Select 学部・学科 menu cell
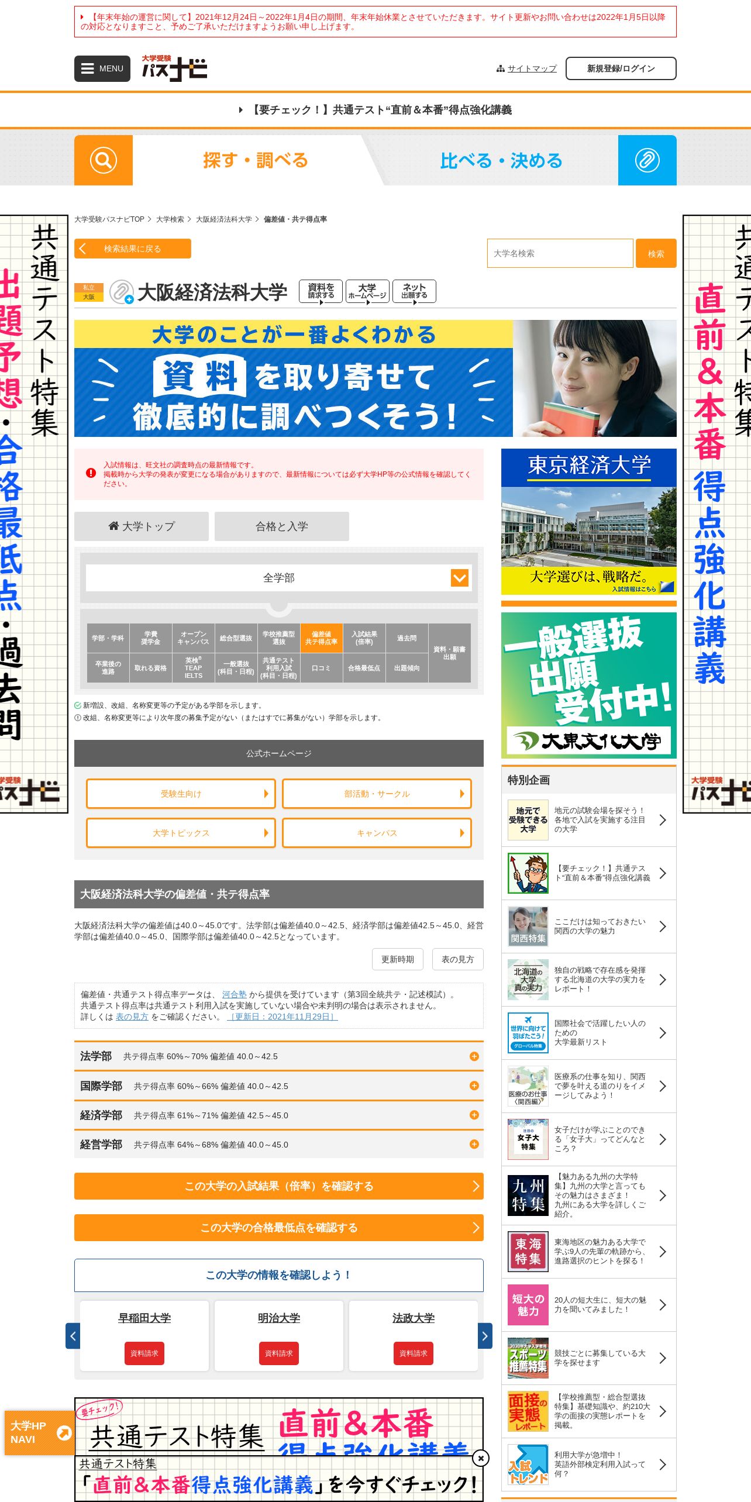This screenshot has height=1502, width=751. (108, 638)
